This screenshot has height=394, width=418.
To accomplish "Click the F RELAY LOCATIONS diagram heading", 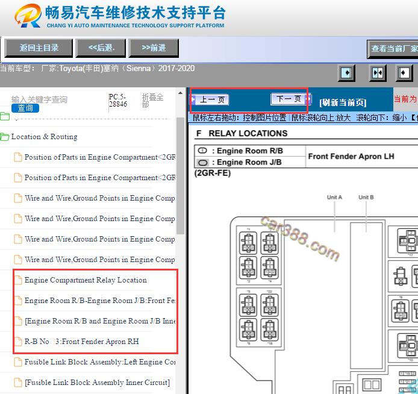I will pyautogui.click(x=242, y=133).
